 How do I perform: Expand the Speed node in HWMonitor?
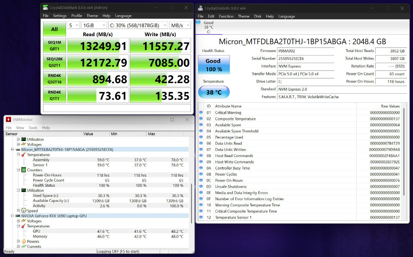[x=18, y=210]
